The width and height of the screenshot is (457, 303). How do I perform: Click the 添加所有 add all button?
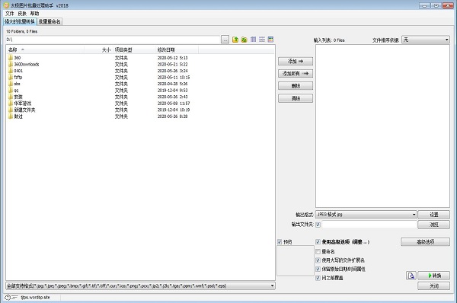point(296,73)
